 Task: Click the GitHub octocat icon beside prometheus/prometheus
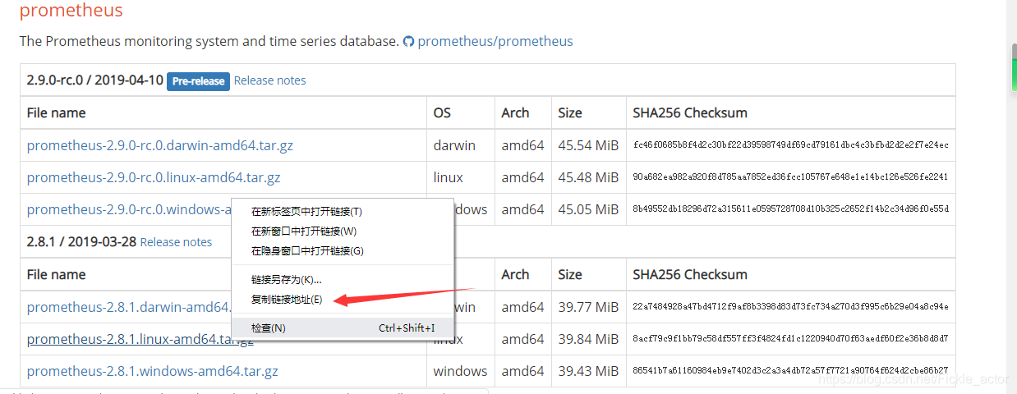pyautogui.click(x=408, y=41)
